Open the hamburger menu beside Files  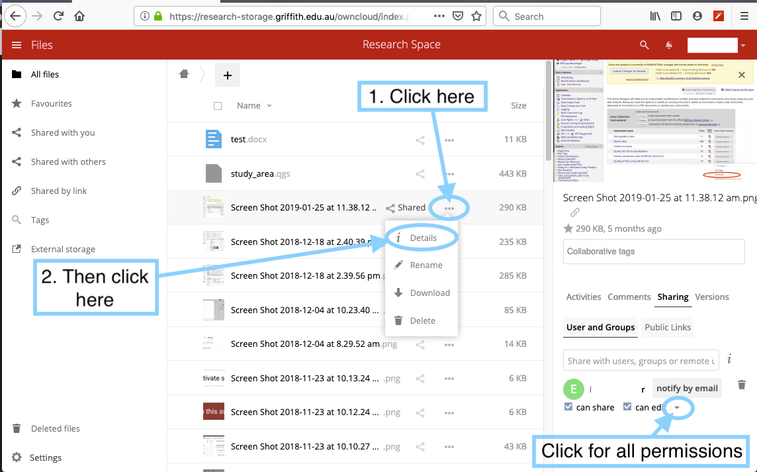coord(17,45)
